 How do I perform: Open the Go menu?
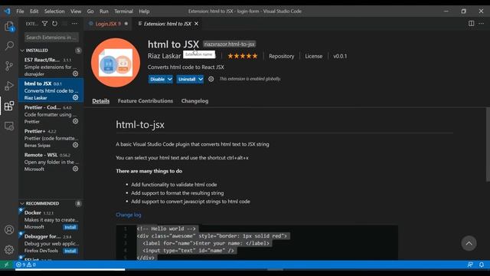[90, 11]
